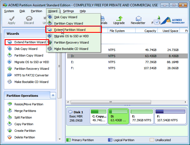The width and height of the screenshot is (190, 145).
Task: Click Extend Partition Wizard icon in dropdown menu
Action: click(50, 29)
